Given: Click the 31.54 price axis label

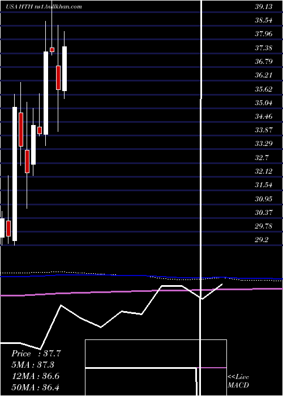Looking at the screenshot, I should click(264, 185).
